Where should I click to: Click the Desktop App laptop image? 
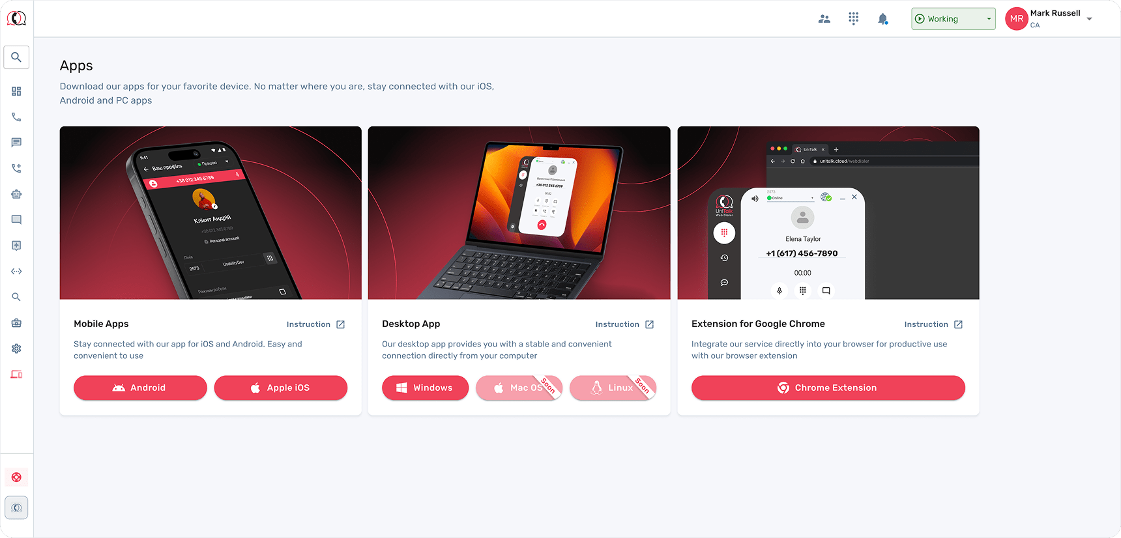(x=519, y=213)
